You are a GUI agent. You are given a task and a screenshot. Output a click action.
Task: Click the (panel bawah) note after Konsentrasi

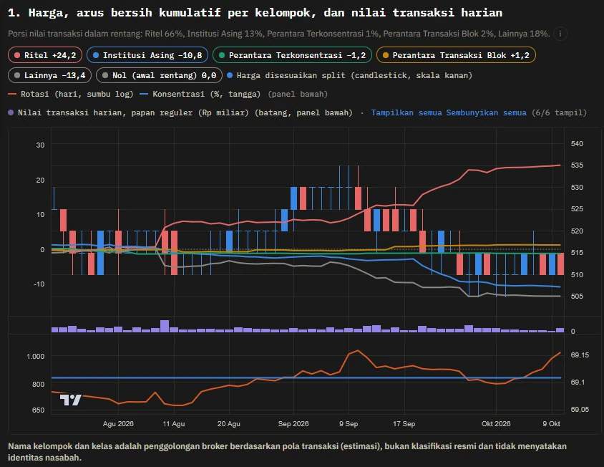pos(298,94)
